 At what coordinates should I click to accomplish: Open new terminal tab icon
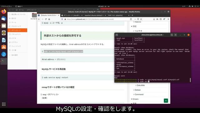pos(117,35)
